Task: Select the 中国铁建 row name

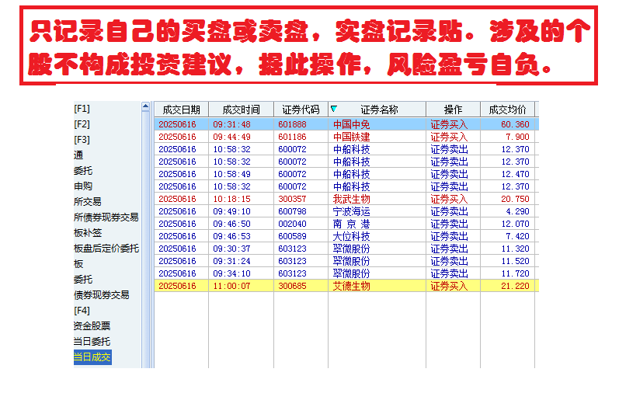Action: pyautogui.click(x=351, y=137)
